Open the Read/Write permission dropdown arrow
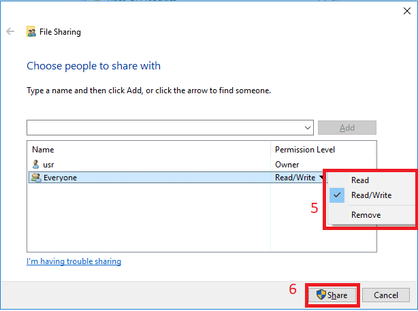 click(x=321, y=178)
